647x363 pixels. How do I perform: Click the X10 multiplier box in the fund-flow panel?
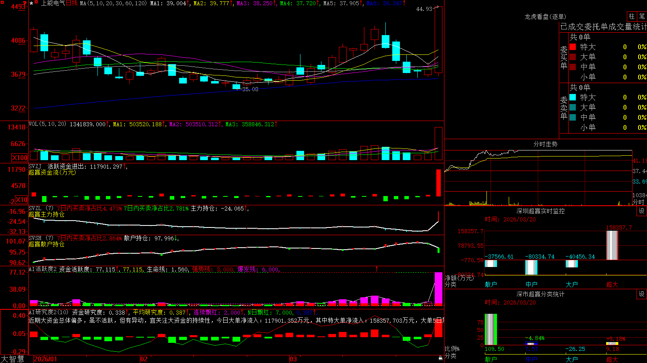coord(21,200)
